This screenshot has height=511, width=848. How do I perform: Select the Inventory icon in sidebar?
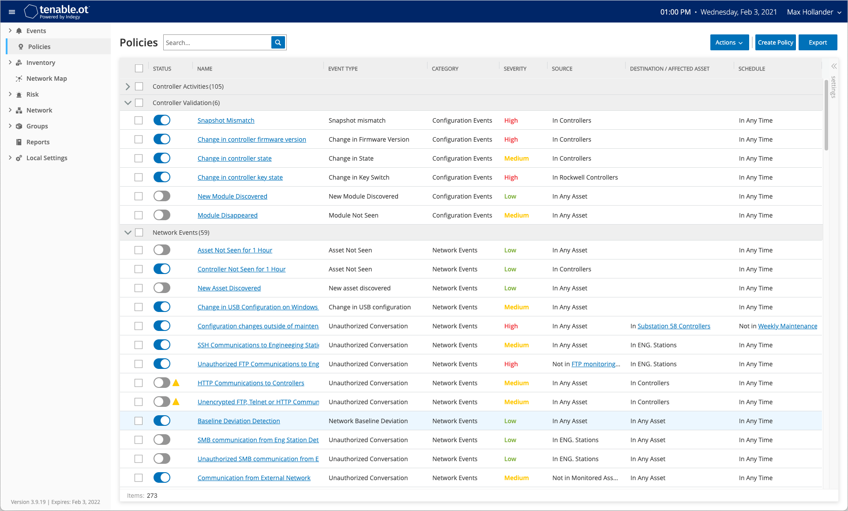(19, 62)
